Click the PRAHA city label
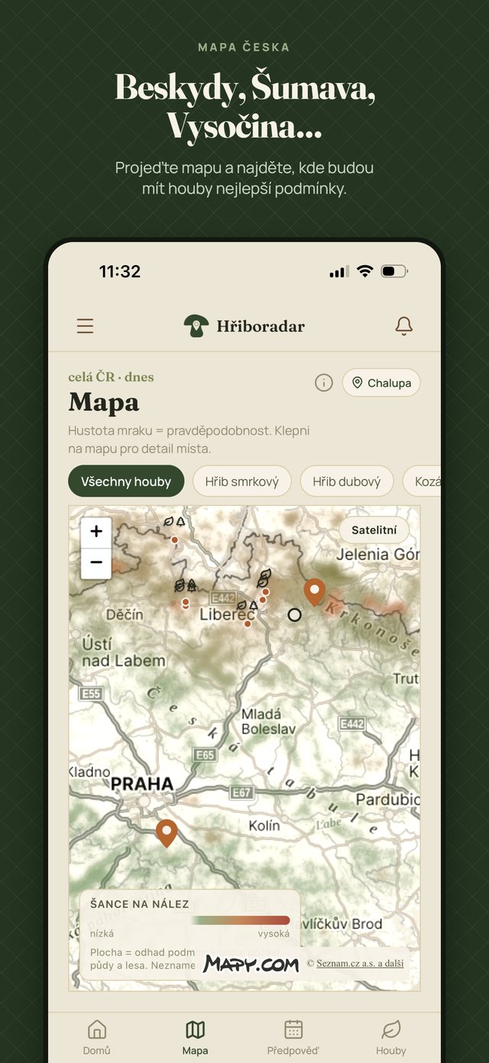The image size is (489, 1063). point(142,783)
